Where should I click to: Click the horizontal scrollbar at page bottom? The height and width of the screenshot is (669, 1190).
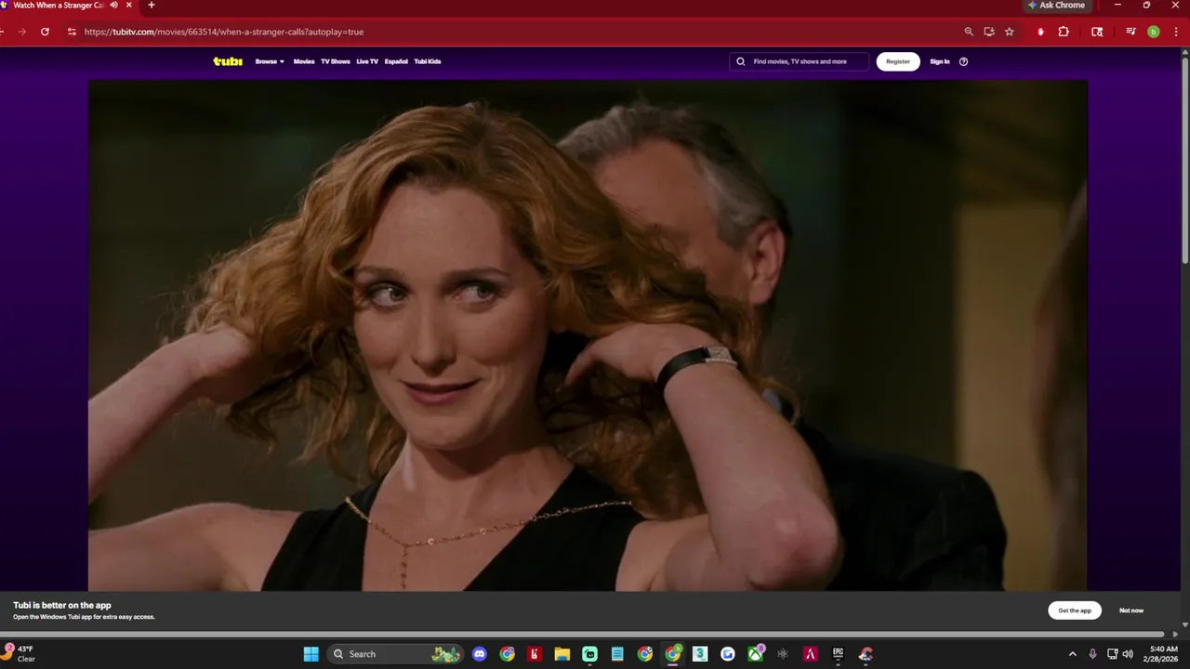click(581, 635)
